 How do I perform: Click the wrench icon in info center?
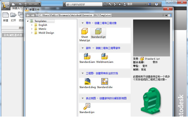coord(110,4)
